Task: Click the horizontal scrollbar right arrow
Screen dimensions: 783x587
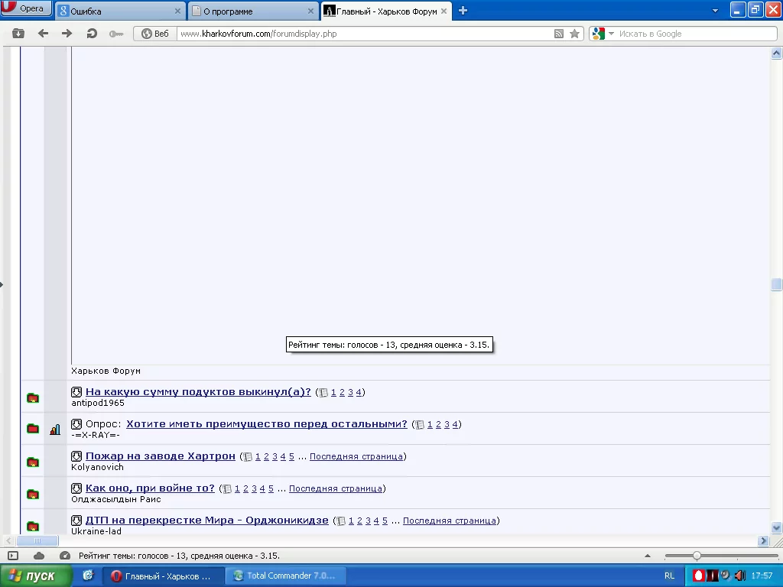Action: pos(763,540)
